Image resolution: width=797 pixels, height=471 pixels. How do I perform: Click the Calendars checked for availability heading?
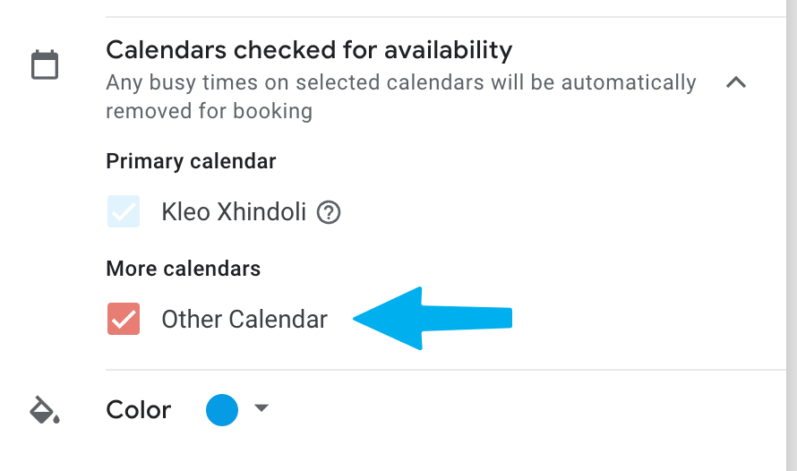click(x=309, y=49)
